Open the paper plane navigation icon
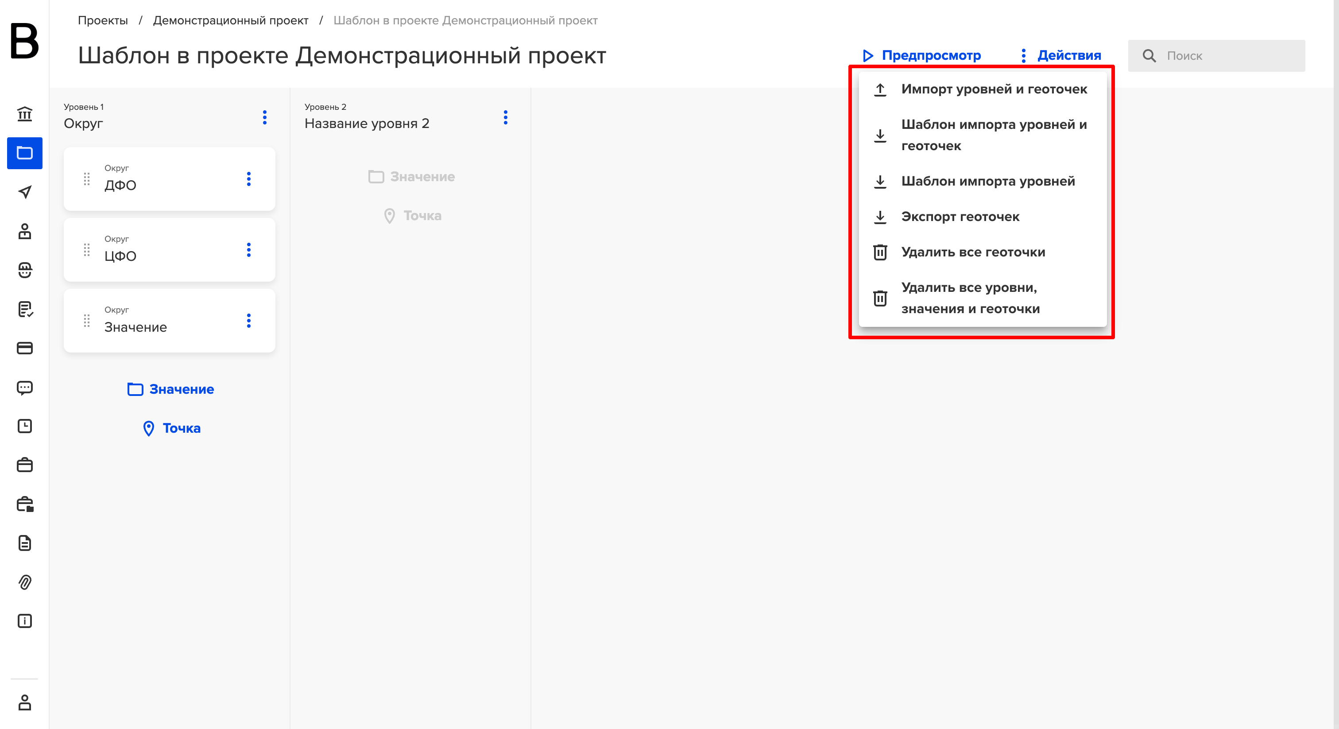Viewport: 1339px width, 729px height. click(x=24, y=192)
